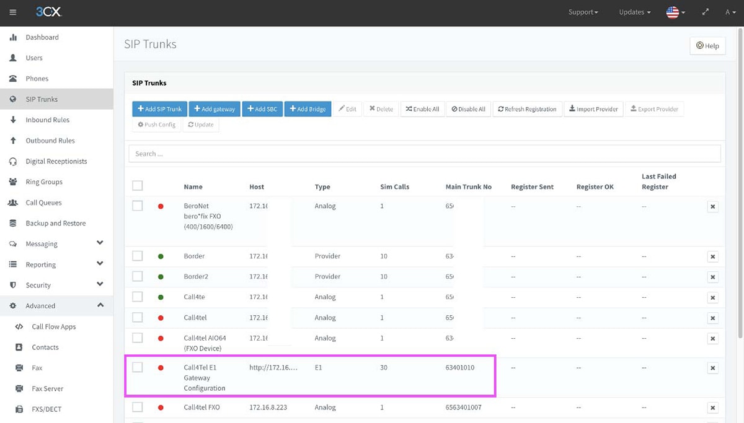Click the Add SBC button

(262, 109)
